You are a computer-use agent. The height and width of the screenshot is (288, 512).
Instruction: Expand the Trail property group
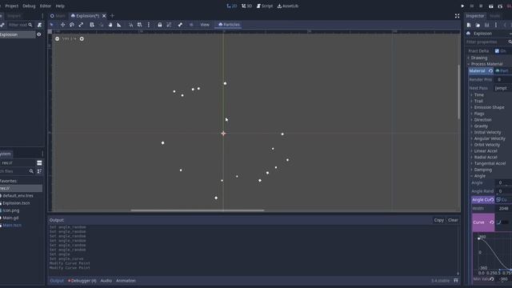478,101
